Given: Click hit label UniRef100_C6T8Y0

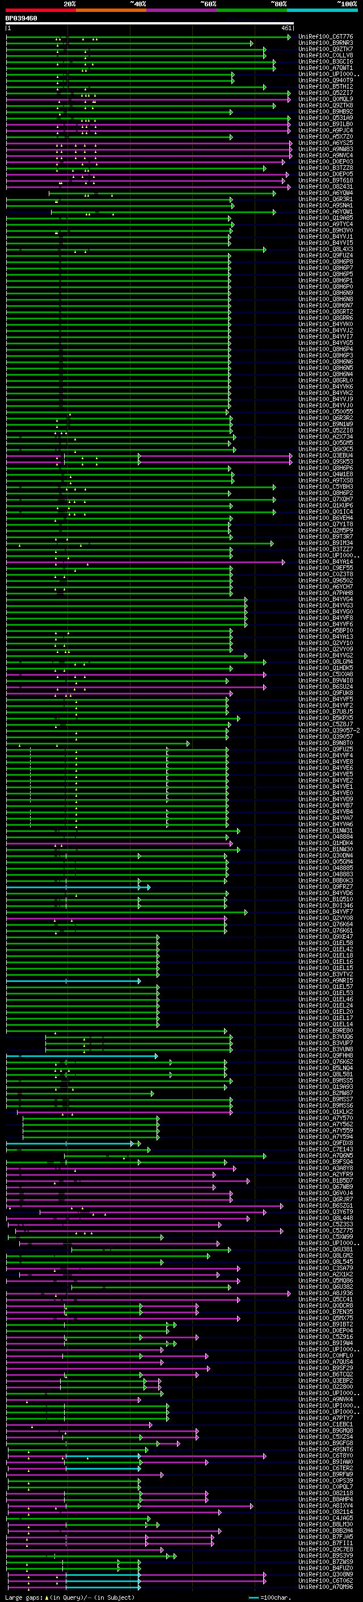Looking at the screenshot, I should pyautogui.click(x=326, y=1455).
